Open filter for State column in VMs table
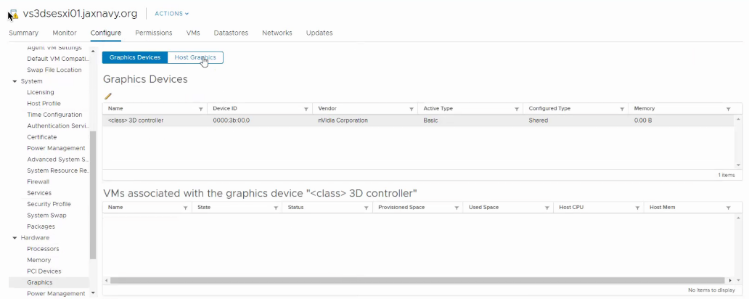The height and width of the screenshot is (299, 749). [x=276, y=208]
